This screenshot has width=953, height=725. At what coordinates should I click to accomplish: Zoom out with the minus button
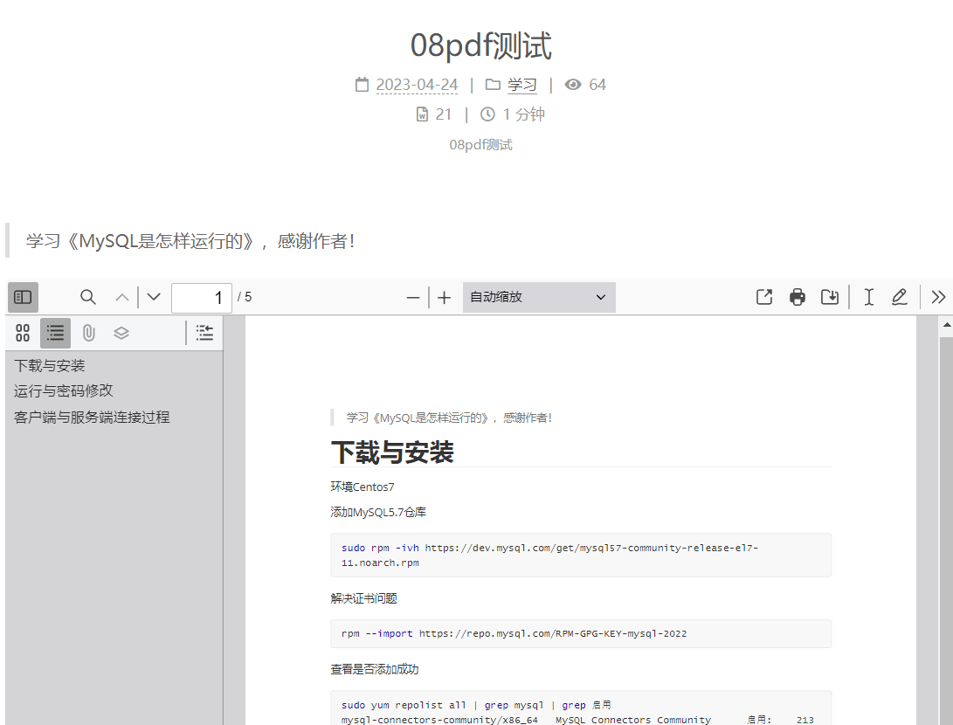point(413,298)
